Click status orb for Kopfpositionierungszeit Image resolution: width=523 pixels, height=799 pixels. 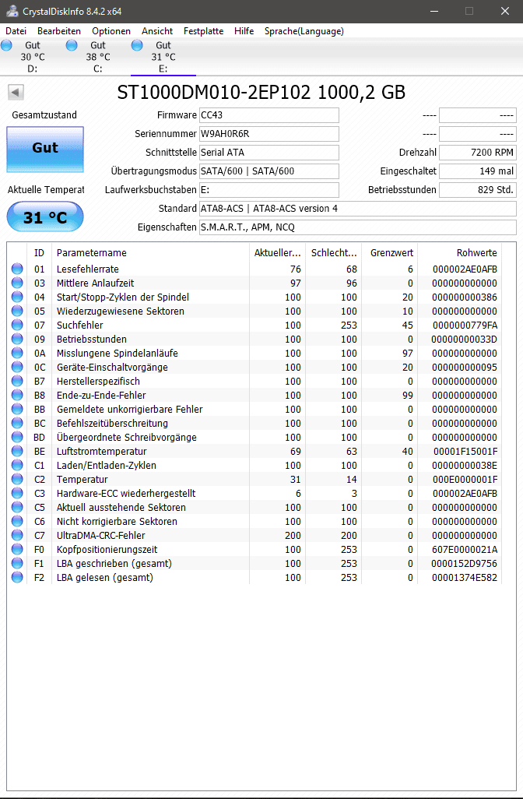[17, 549]
